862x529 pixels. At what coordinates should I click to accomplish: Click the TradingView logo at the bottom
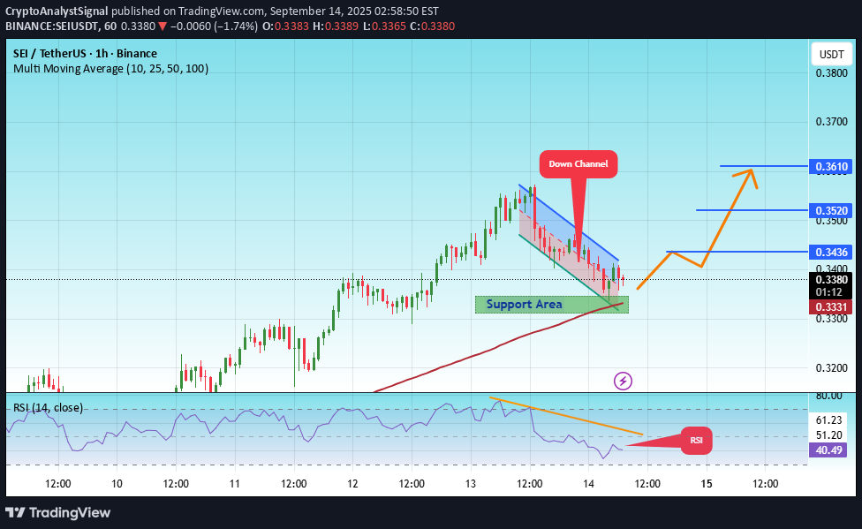click(x=57, y=512)
